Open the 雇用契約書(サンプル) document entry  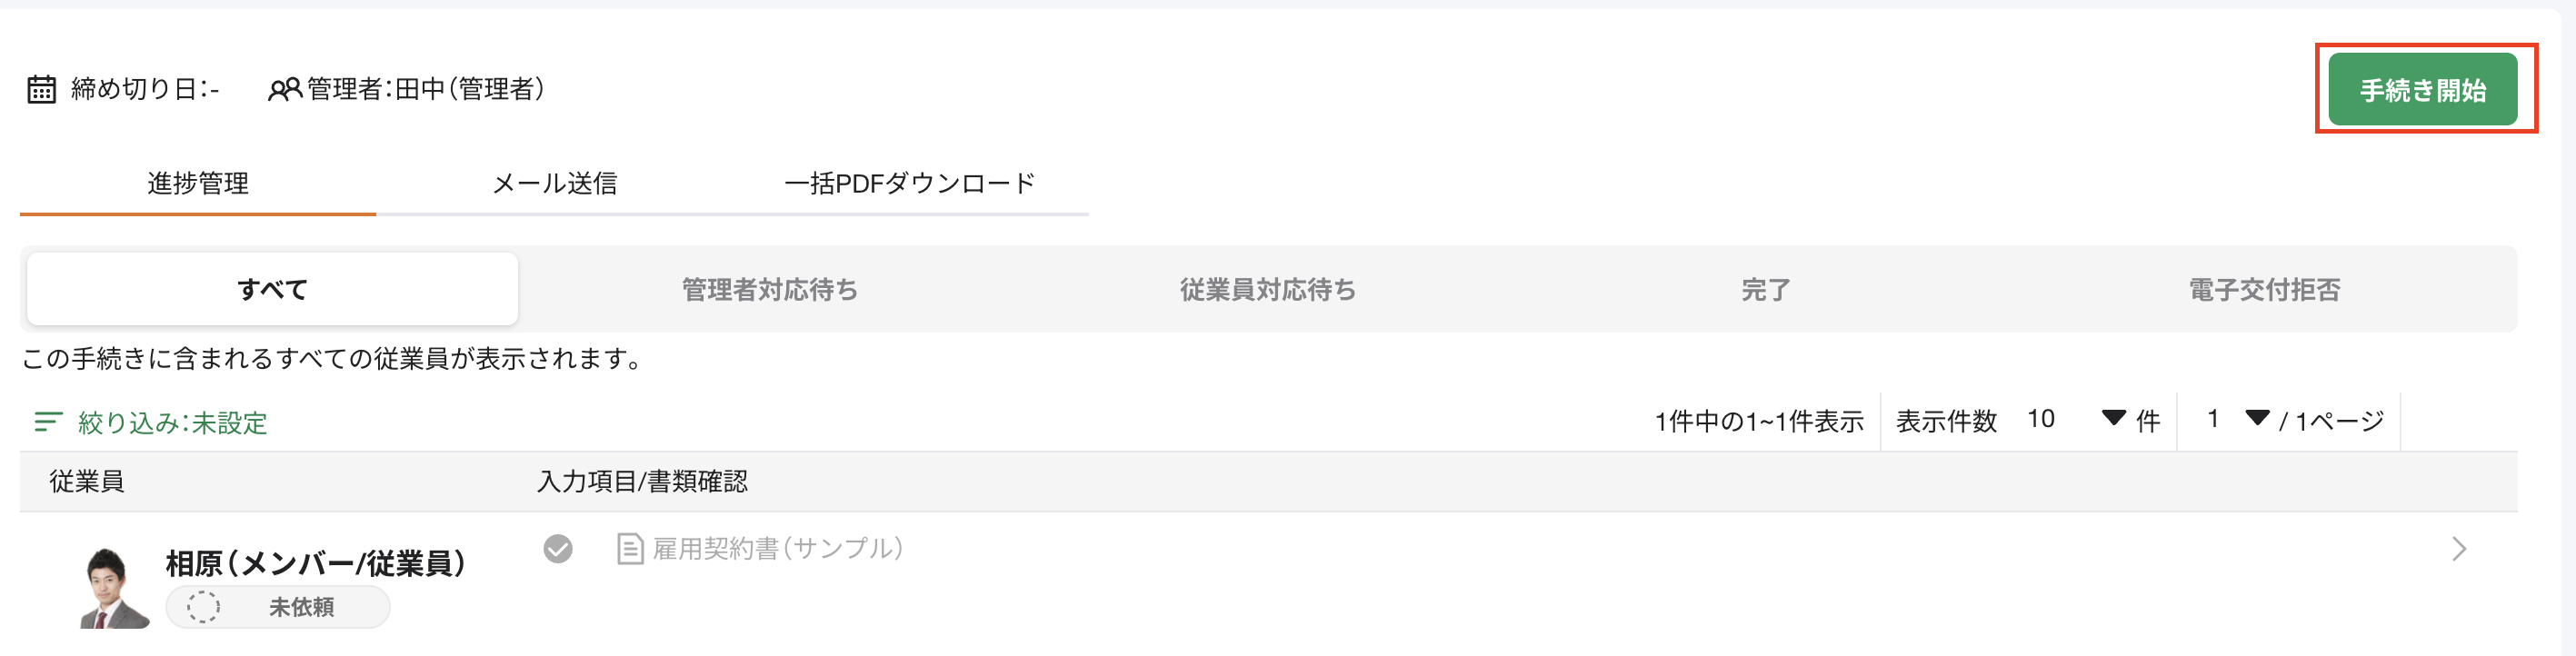pos(775,548)
